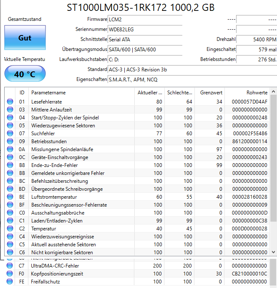Click status icon of Start/Stopp-Zyklen der Spindel row
The width and height of the screenshot is (277, 288).
[10, 118]
